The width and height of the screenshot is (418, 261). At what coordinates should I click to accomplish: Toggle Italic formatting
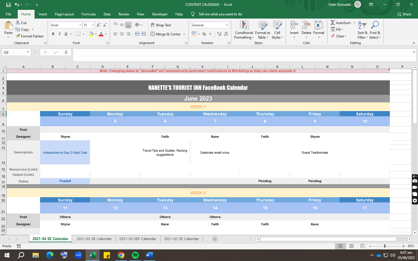tap(60, 34)
